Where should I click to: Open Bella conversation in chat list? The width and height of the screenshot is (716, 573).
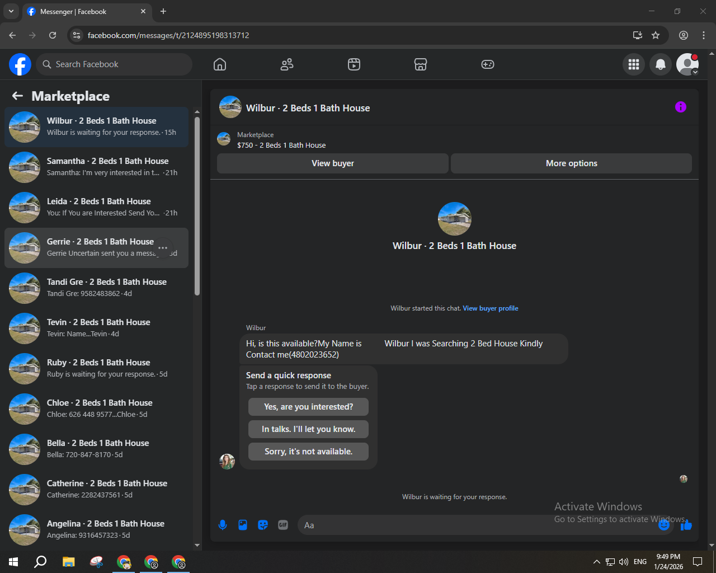click(96, 449)
